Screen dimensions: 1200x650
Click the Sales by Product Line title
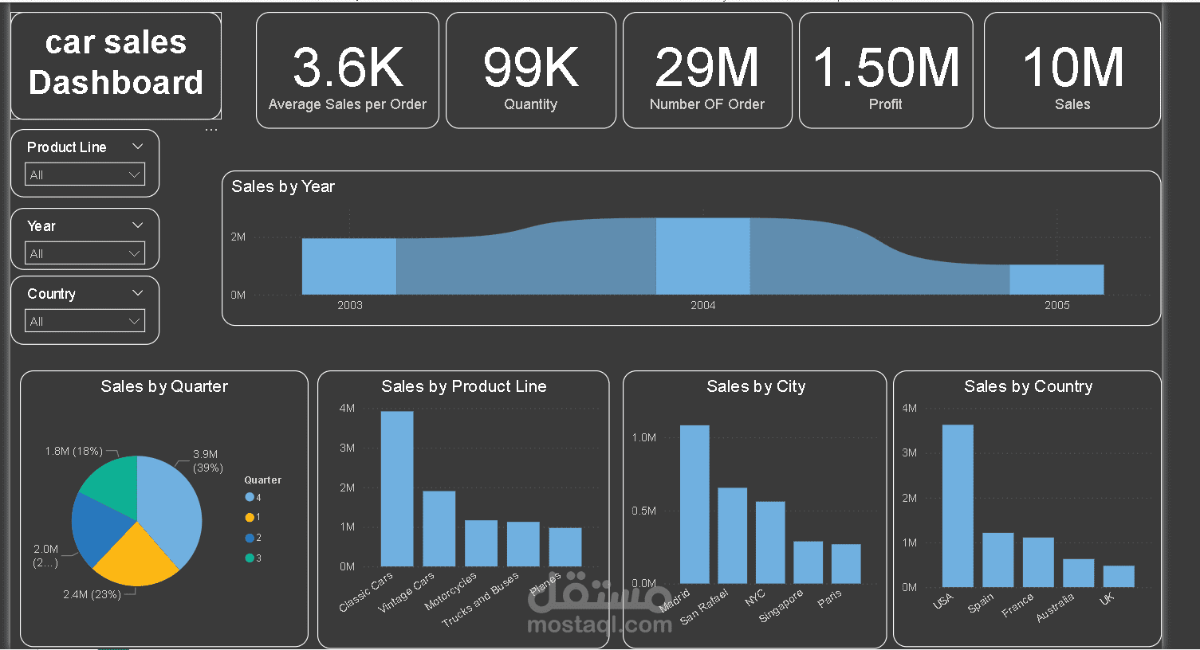[x=464, y=386]
